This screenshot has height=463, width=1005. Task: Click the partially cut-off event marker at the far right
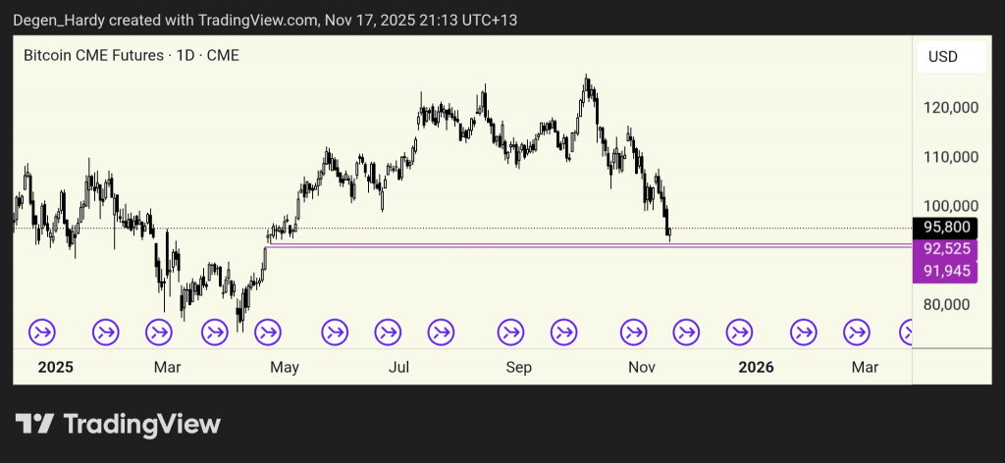pos(908,333)
